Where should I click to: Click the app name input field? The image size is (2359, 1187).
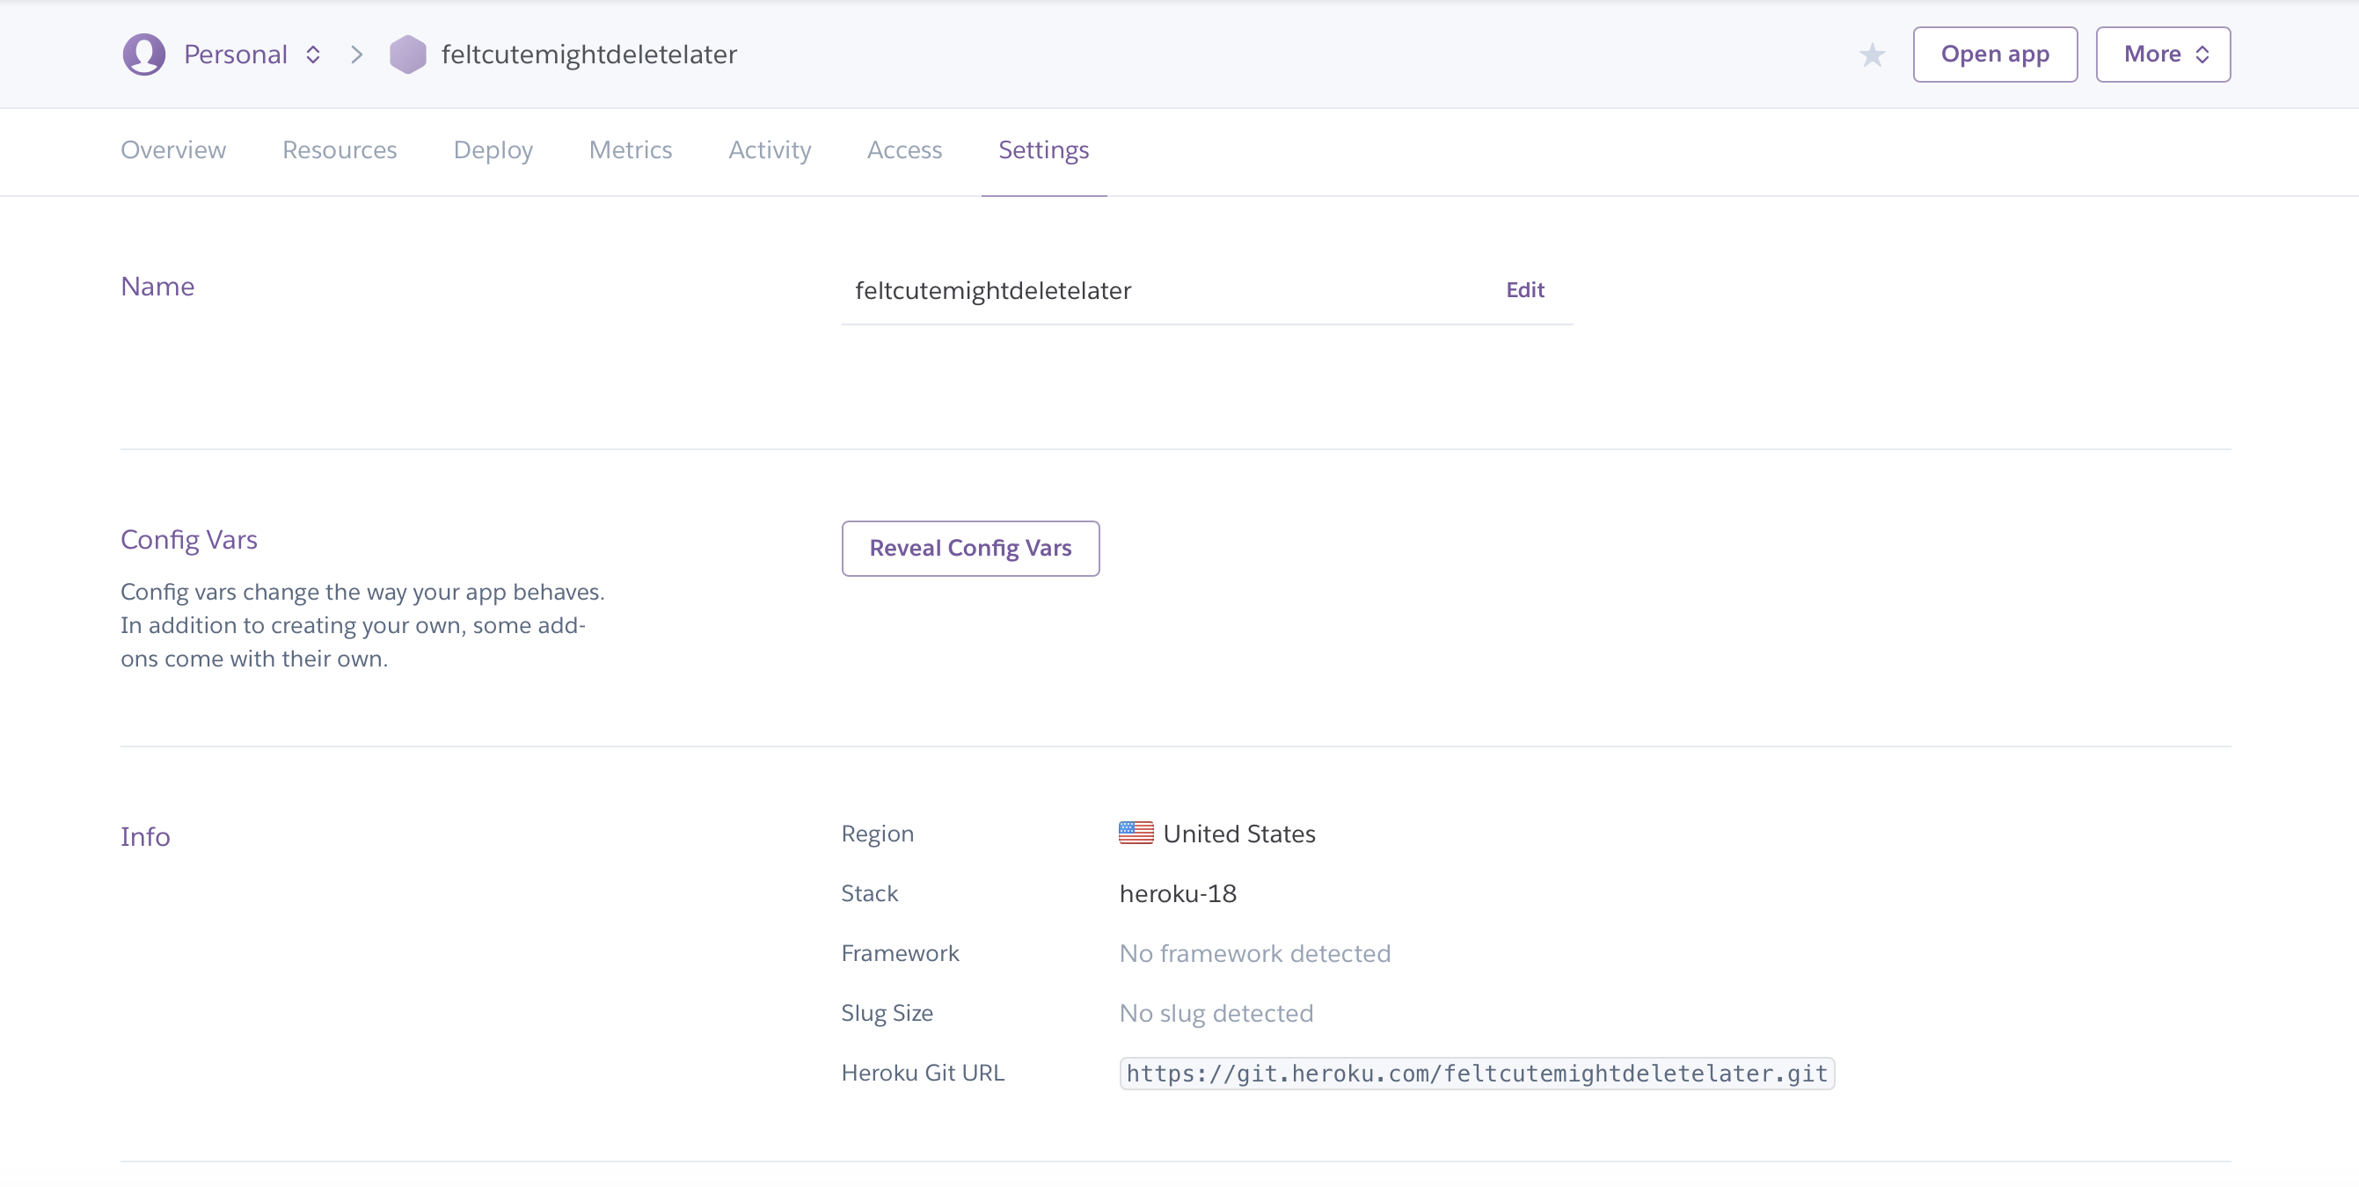pyautogui.click(x=1207, y=290)
